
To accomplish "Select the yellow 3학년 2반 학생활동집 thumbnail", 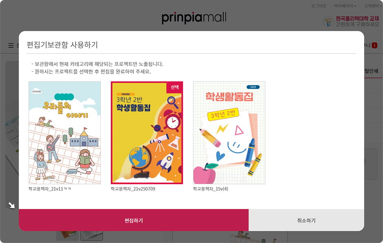I will [x=147, y=133].
